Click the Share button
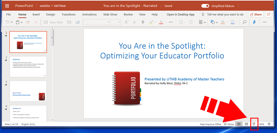The image size is (277, 133). (x=256, y=14)
